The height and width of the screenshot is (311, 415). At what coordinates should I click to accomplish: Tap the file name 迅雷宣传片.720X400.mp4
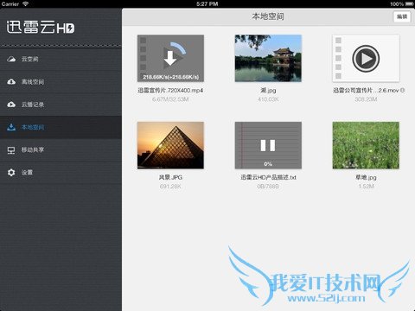(170, 91)
